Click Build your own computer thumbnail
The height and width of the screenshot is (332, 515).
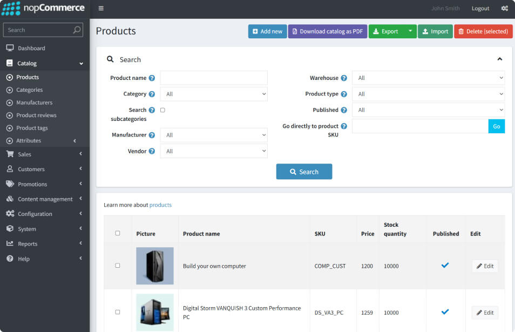pos(155,266)
